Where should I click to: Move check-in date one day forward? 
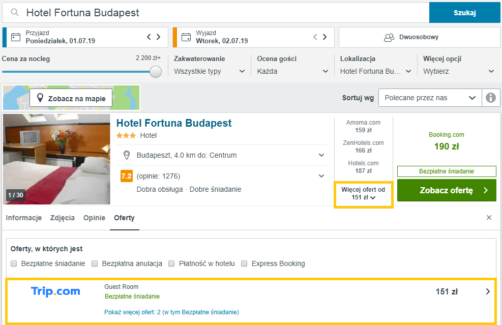pyautogui.click(x=159, y=37)
